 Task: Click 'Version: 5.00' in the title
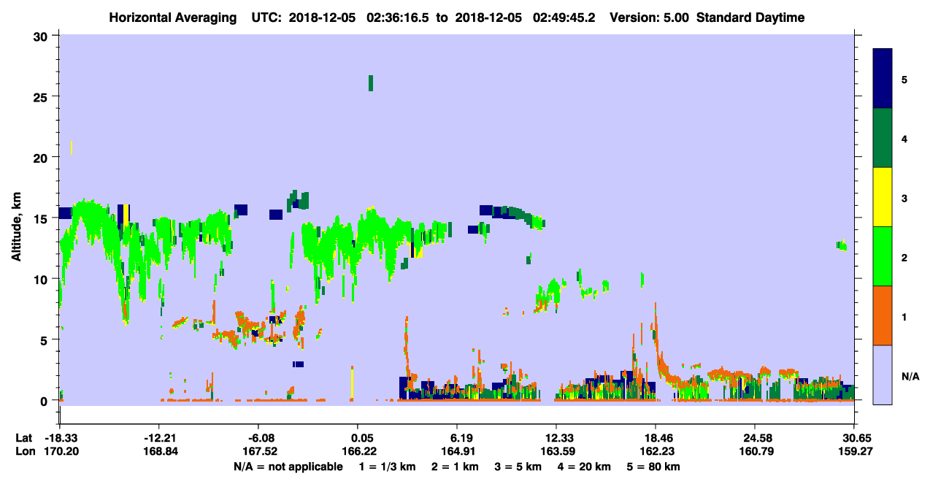tap(649, 18)
